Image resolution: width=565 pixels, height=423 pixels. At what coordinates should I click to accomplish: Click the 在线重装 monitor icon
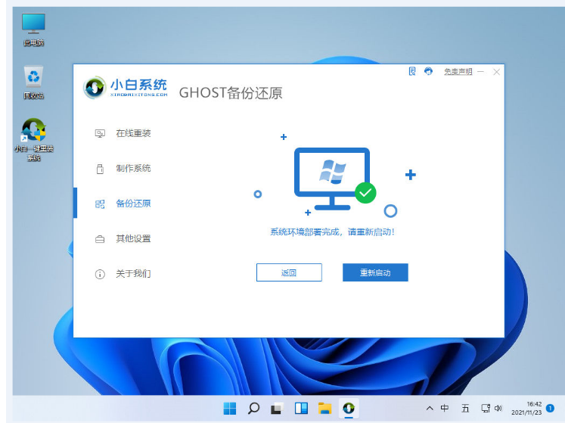[100, 134]
